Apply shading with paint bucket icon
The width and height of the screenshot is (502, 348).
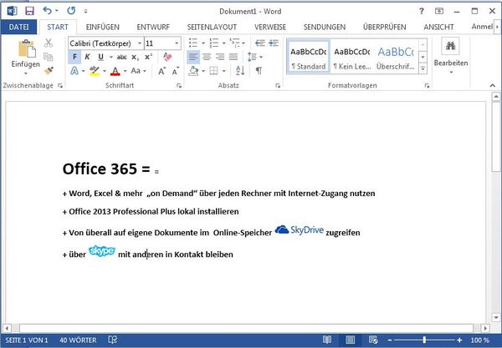click(x=193, y=71)
